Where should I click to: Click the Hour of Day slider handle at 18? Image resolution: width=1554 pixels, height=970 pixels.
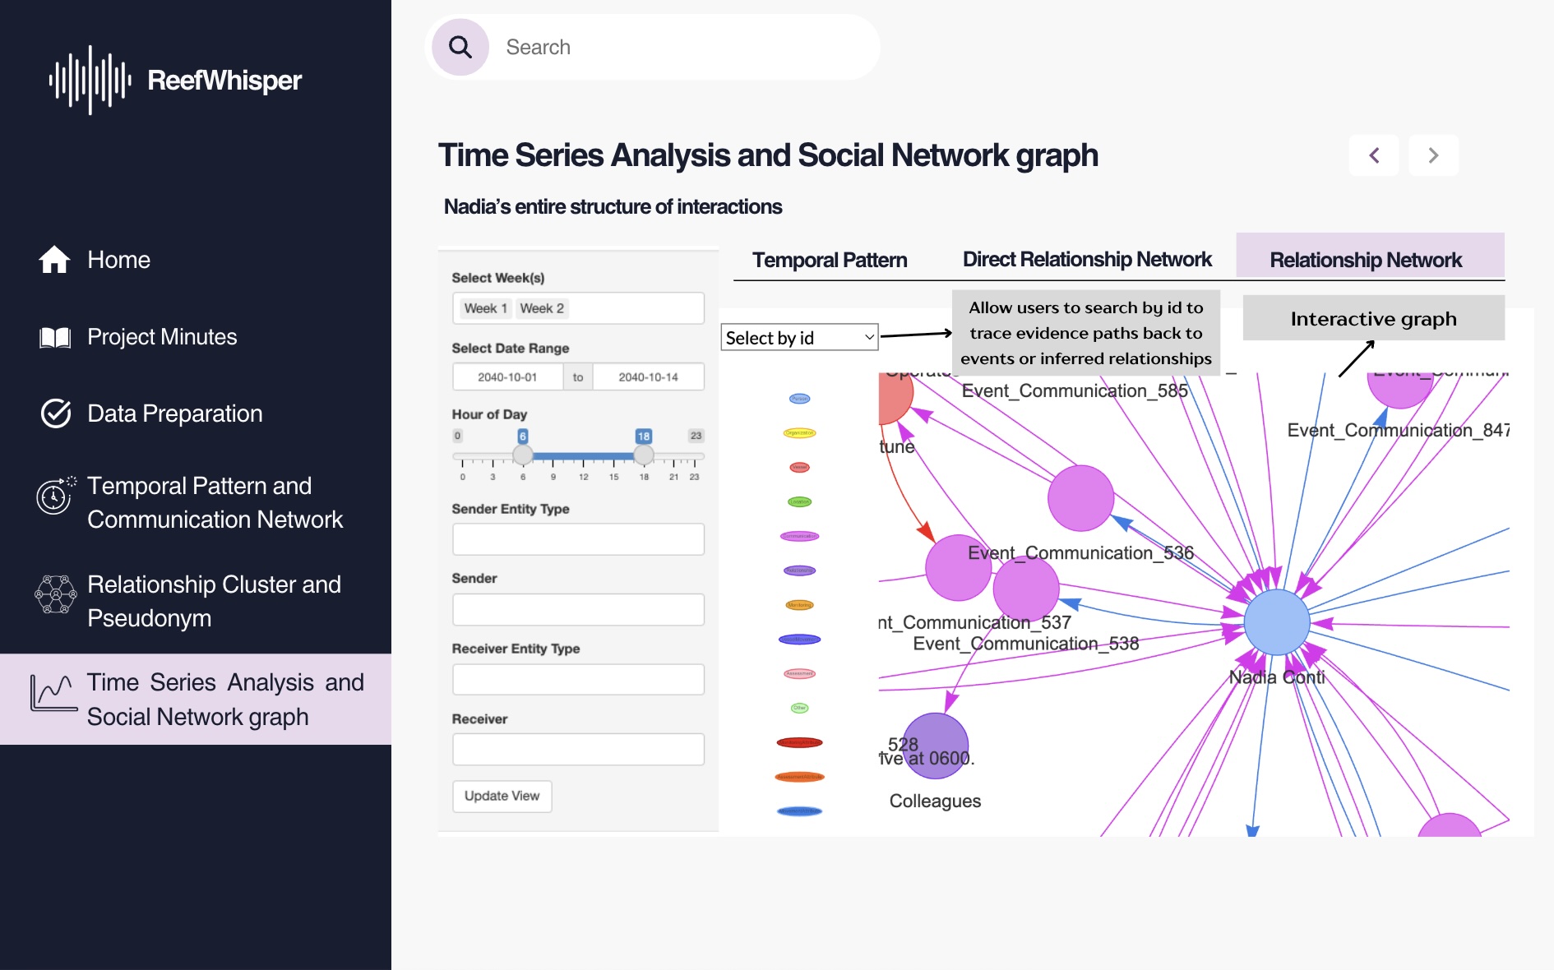pyautogui.click(x=644, y=455)
